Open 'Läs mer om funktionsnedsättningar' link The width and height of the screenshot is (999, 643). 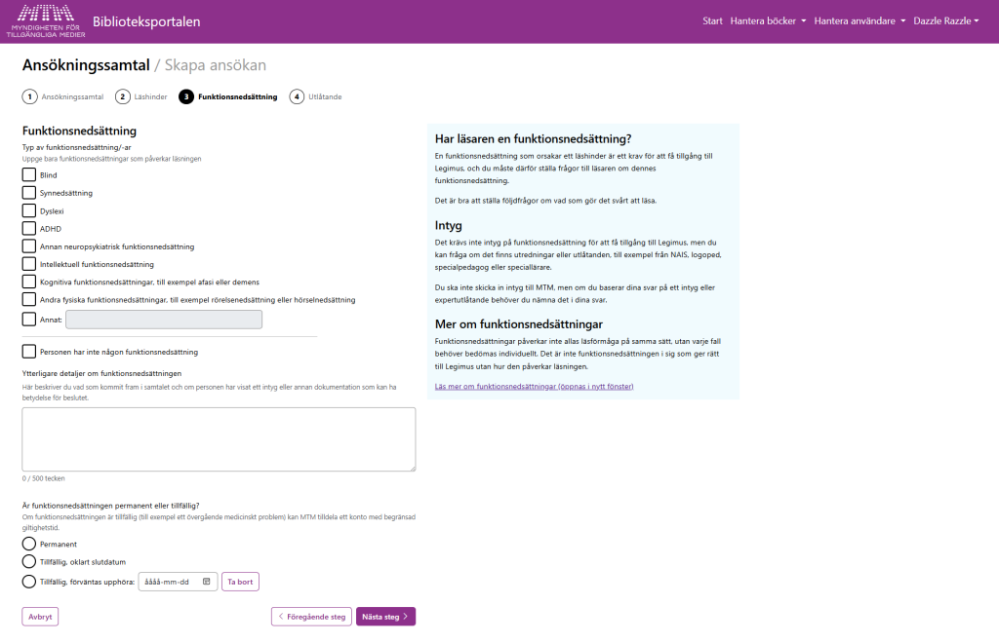click(x=534, y=387)
